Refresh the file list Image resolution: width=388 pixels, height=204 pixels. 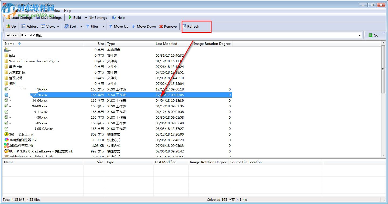(191, 27)
